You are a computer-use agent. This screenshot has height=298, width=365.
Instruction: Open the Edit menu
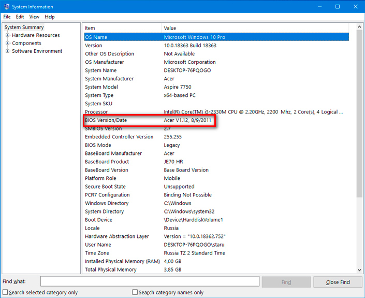point(20,17)
